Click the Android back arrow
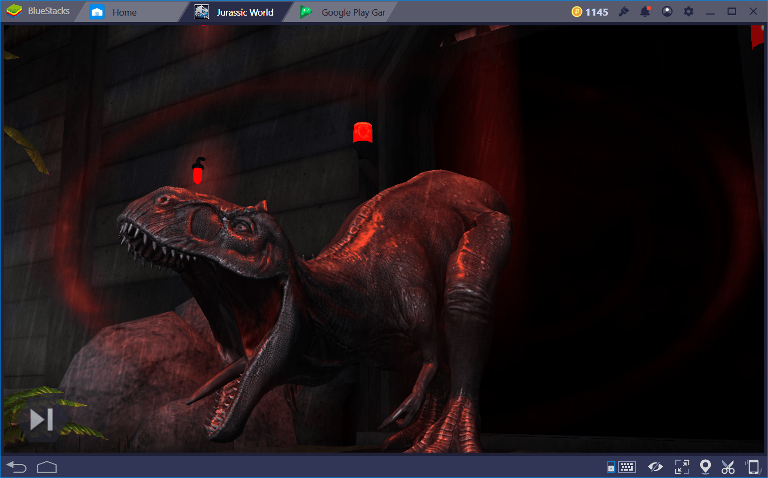The image size is (768, 478). click(x=16, y=467)
